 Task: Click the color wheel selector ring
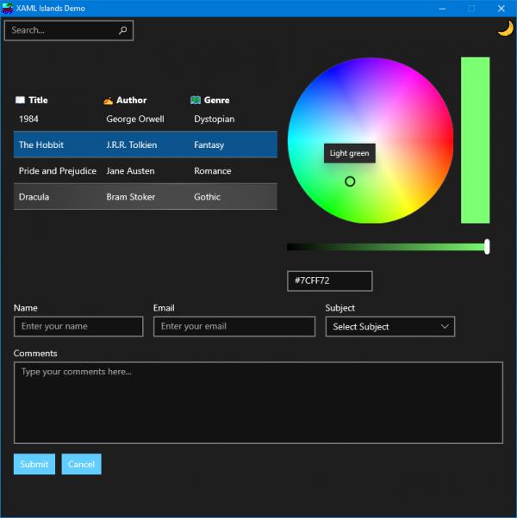[x=350, y=182]
